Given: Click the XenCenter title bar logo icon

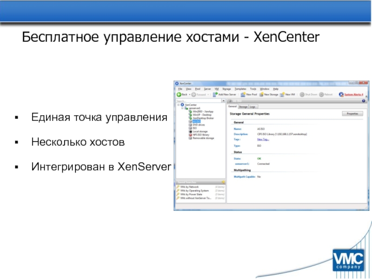Looking at the screenshot, I should pos(177,83).
